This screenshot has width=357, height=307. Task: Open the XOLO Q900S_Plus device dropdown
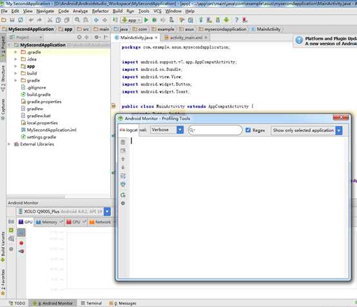pyautogui.click(x=64, y=212)
